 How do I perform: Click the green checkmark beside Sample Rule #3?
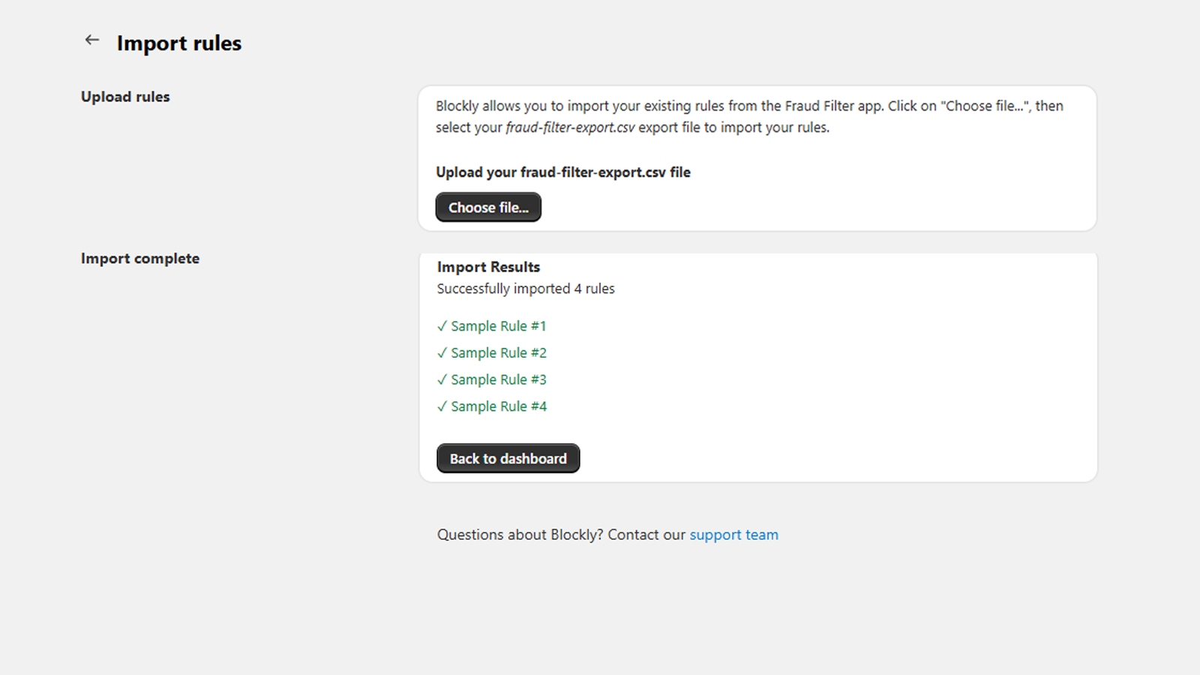point(442,379)
